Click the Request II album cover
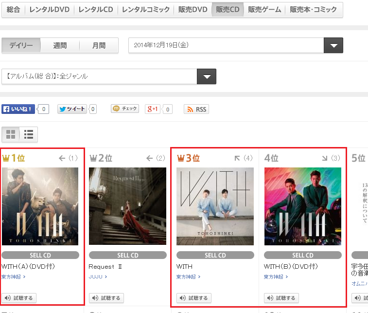This screenshot has width=368, height=313. 127,206
